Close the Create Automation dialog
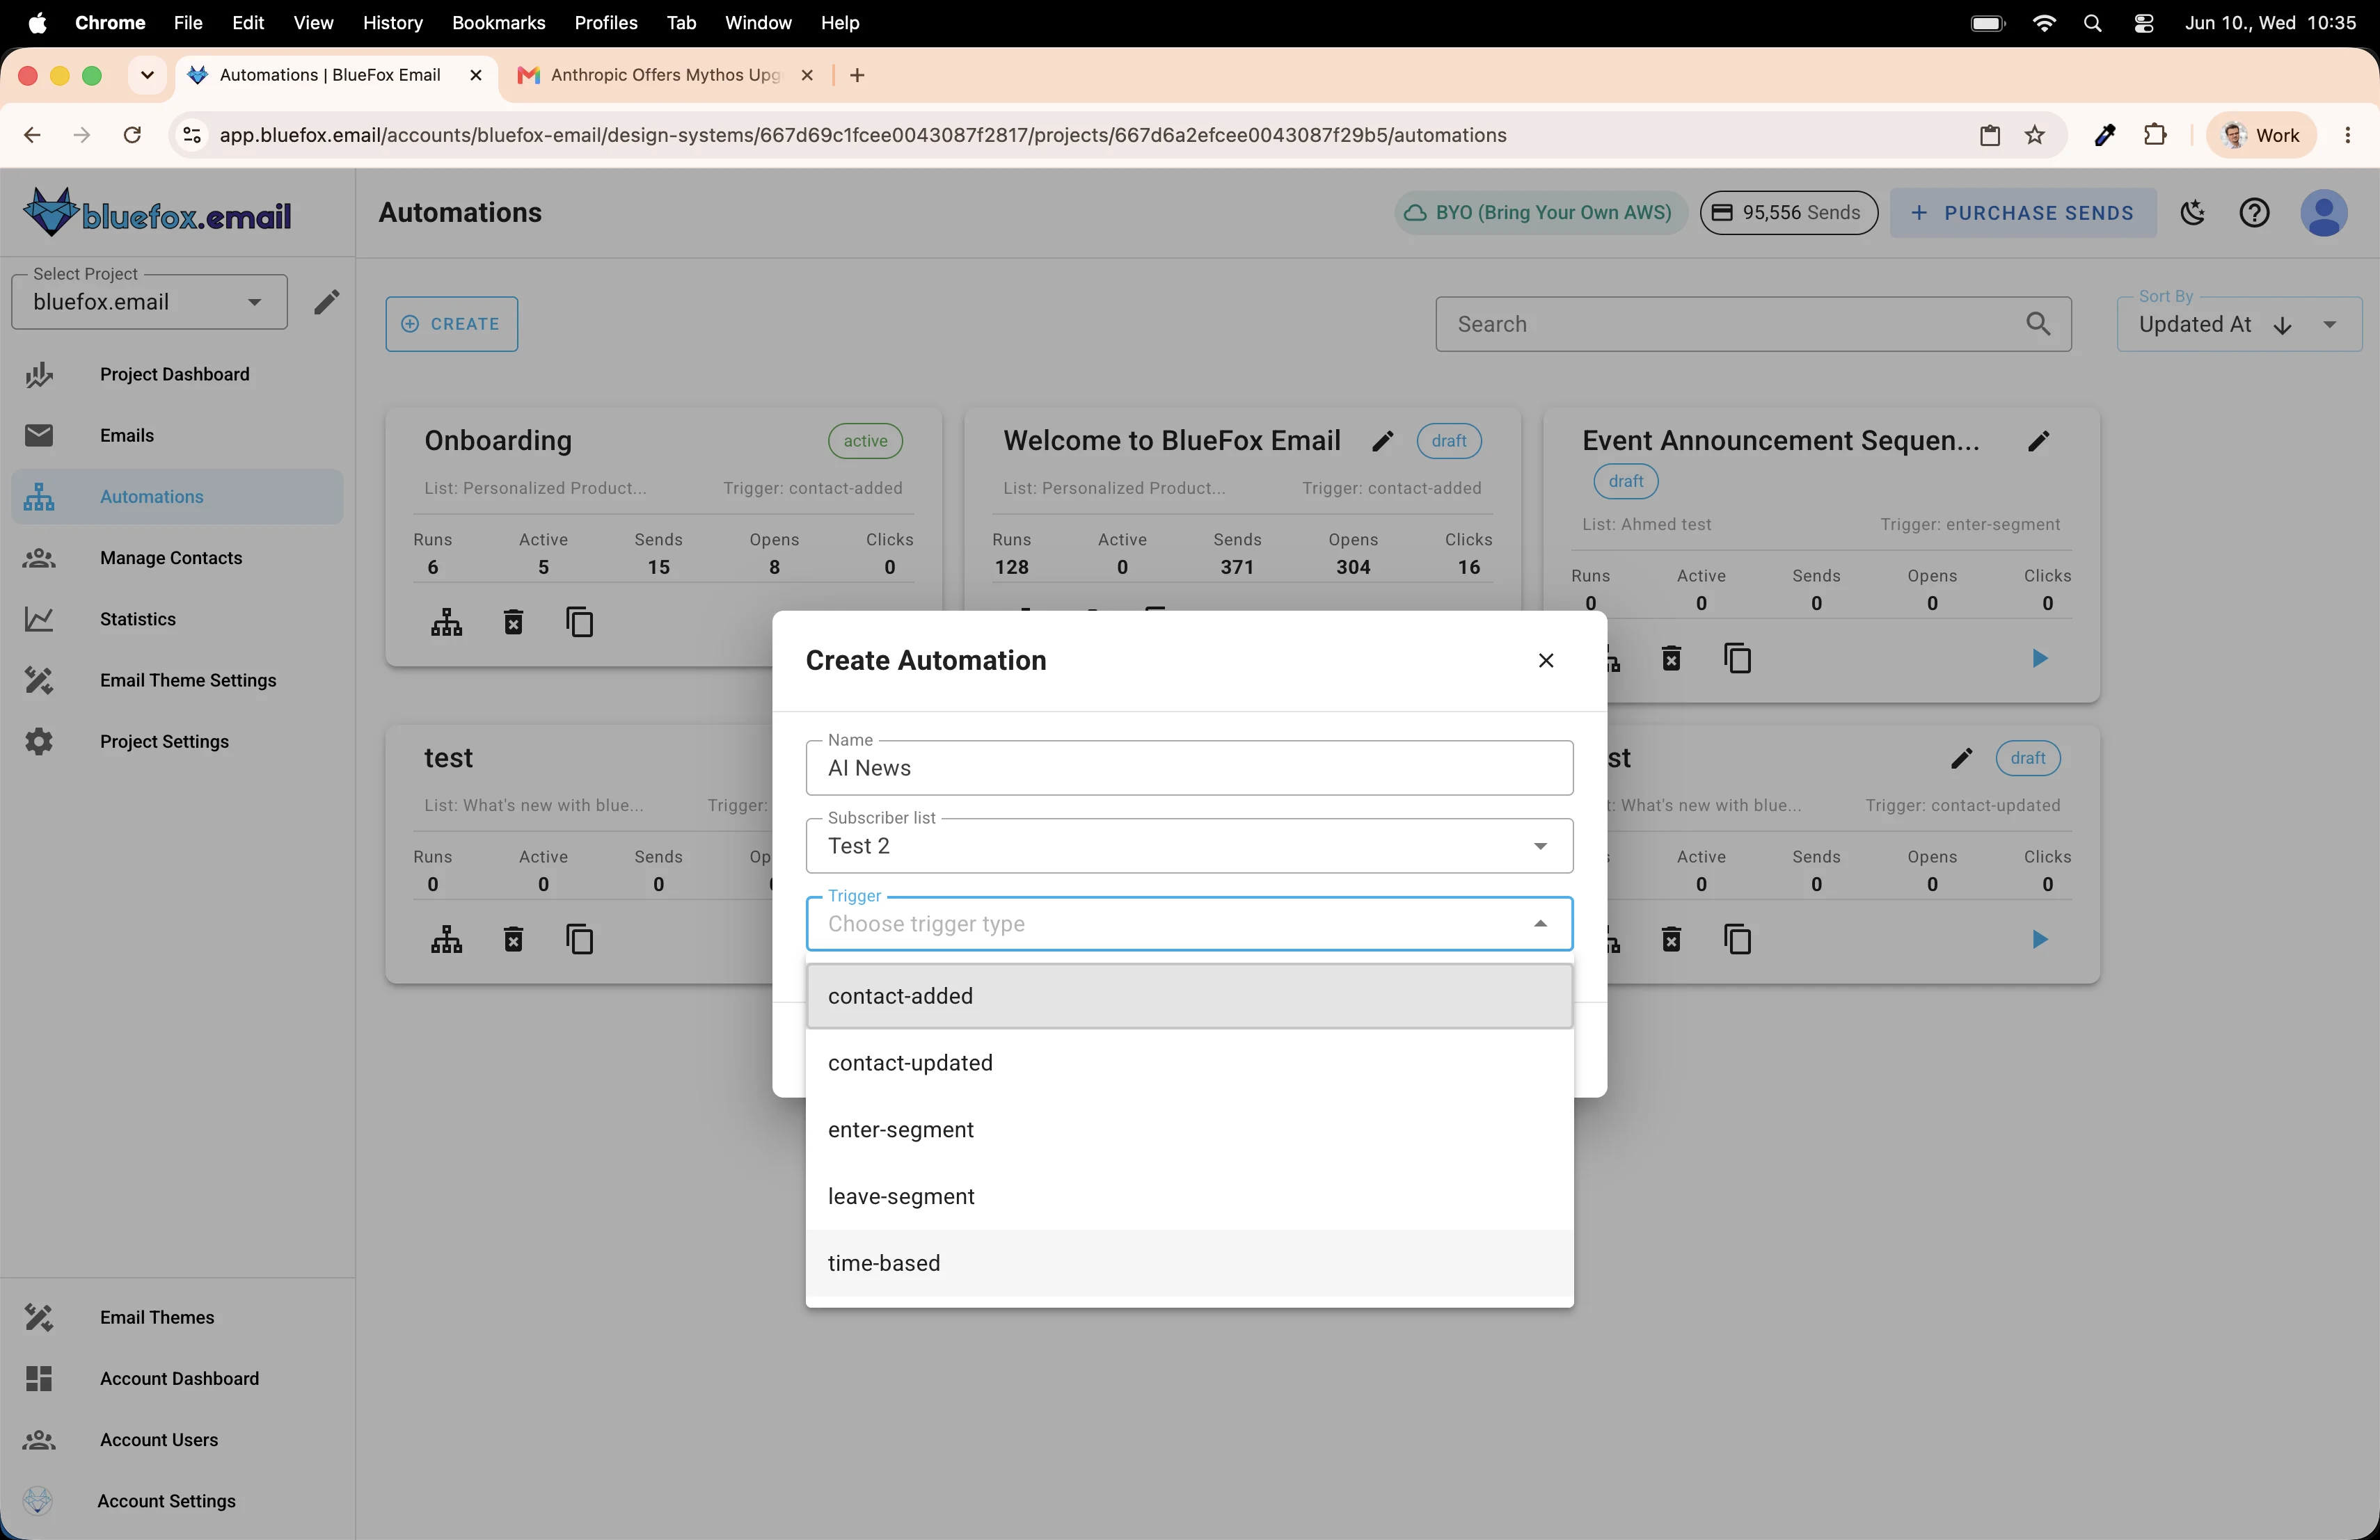 1546,661
